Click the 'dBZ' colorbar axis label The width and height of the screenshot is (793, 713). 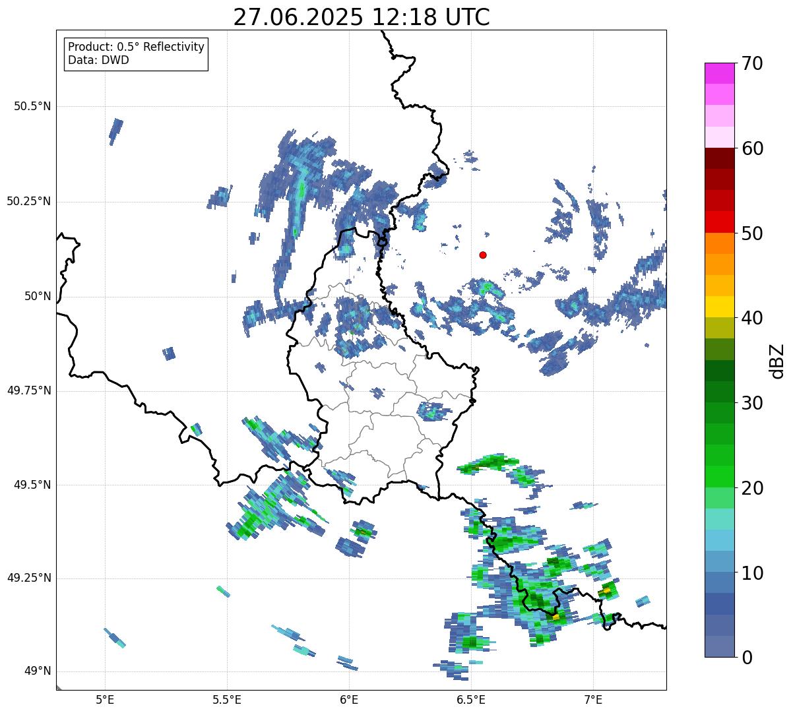777,360
